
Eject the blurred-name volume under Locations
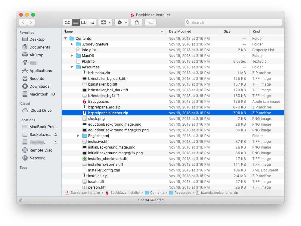click(x=56, y=142)
